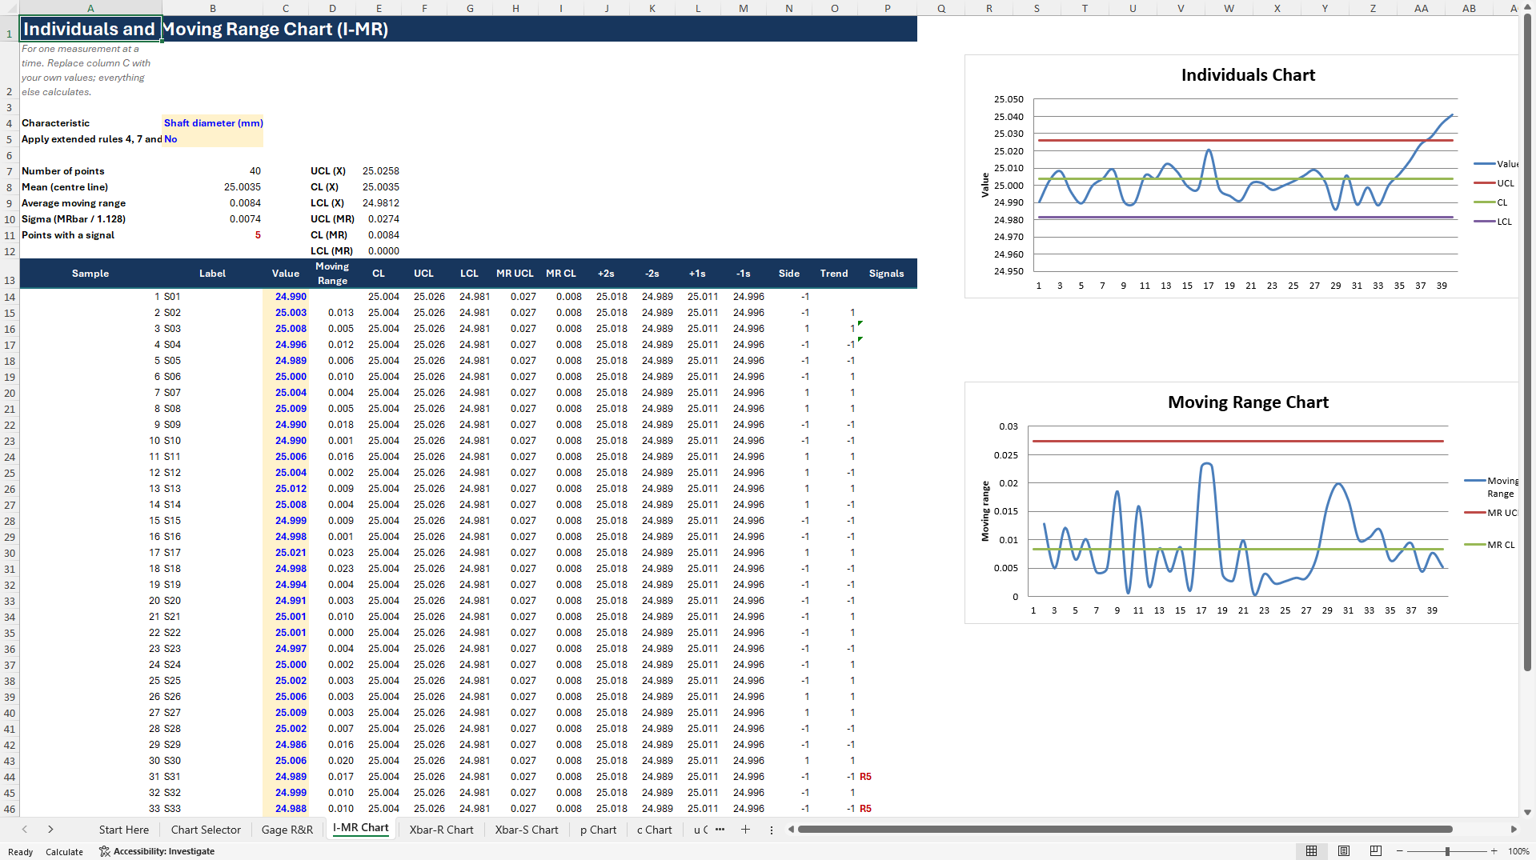Select the S17 value cell 25.021

pos(286,553)
